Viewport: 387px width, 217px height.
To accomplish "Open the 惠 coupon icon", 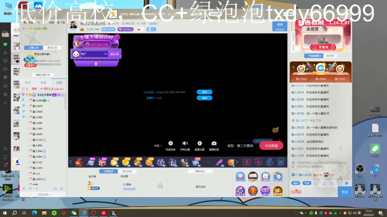I will [247, 162].
